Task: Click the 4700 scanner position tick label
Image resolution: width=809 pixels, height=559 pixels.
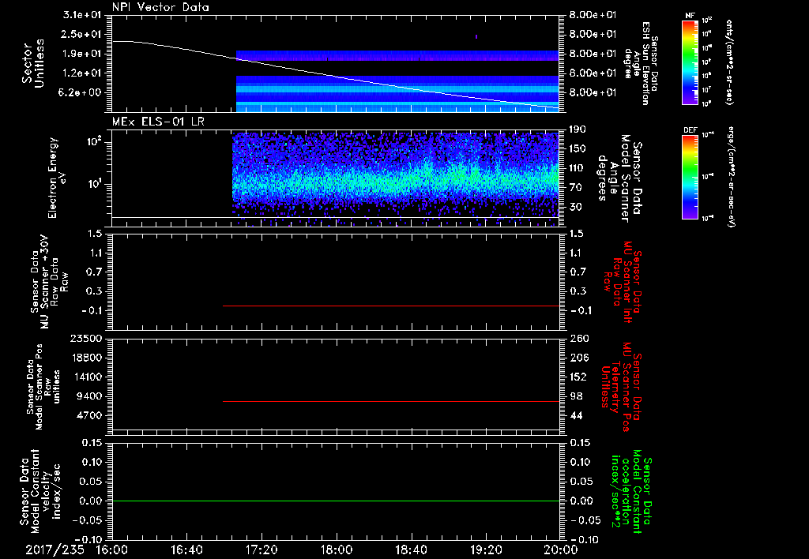Action: 89,416
